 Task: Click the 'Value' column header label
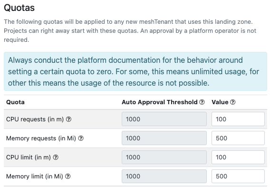click(x=220, y=102)
